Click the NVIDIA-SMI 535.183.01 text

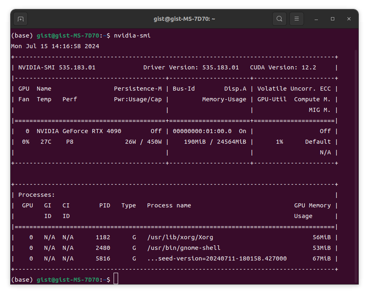[57, 67]
